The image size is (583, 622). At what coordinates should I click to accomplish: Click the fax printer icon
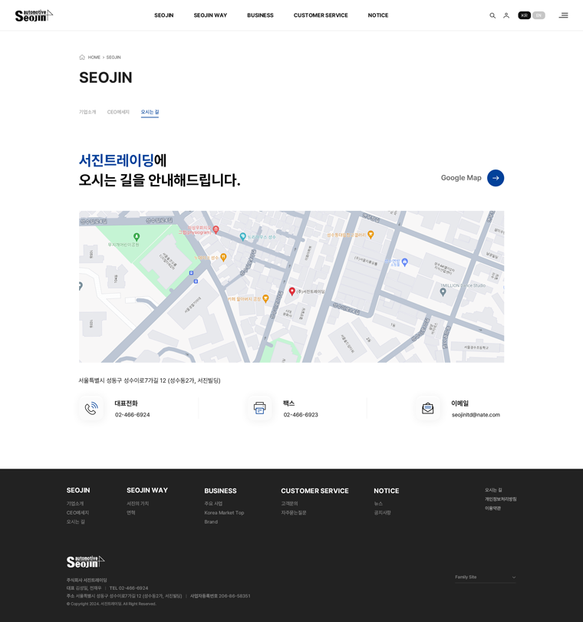click(259, 408)
